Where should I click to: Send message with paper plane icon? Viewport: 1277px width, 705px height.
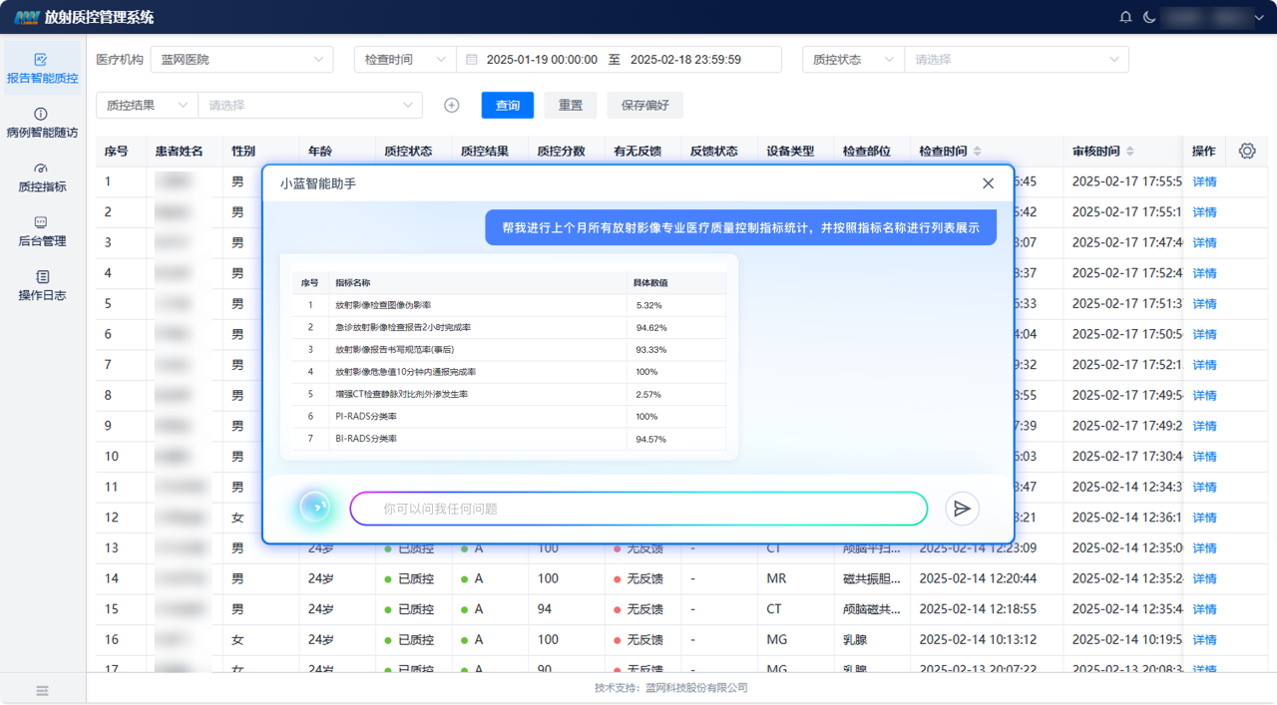(x=962, y=509)
